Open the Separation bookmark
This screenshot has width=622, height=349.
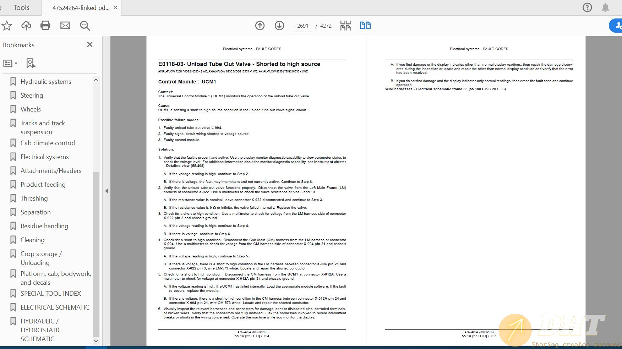(36, 212)
